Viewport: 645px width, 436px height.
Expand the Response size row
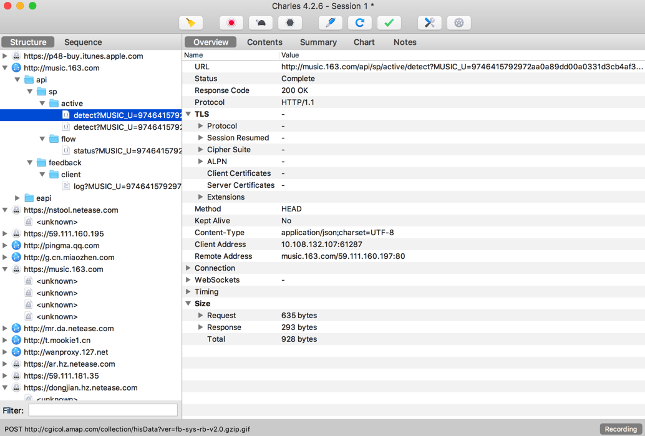[200, 327]
